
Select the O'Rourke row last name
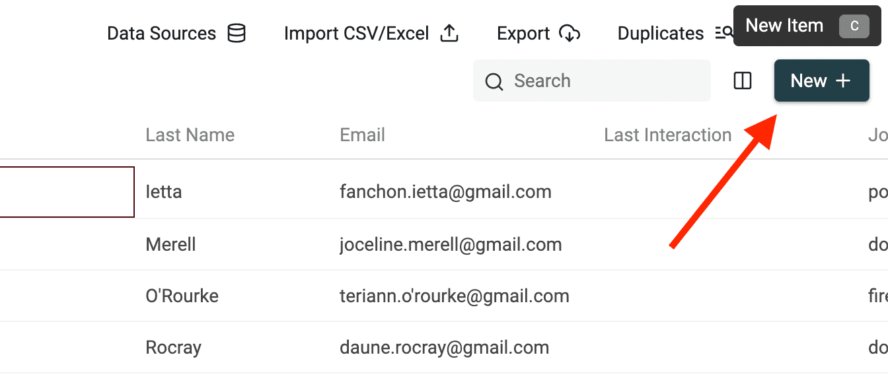(x=182, y=296)
